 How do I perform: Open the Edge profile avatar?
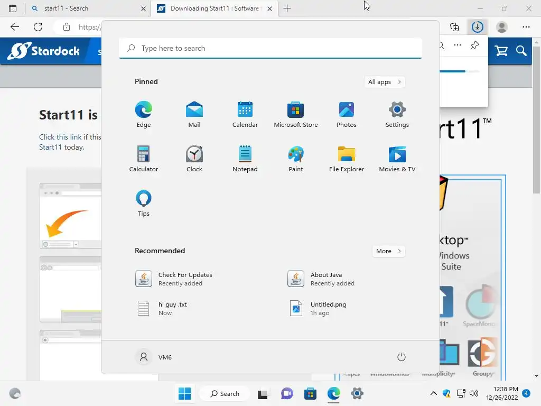[502, 27]
